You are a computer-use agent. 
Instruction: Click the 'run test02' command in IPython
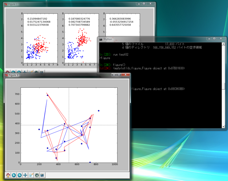click(x=121, y=55)
